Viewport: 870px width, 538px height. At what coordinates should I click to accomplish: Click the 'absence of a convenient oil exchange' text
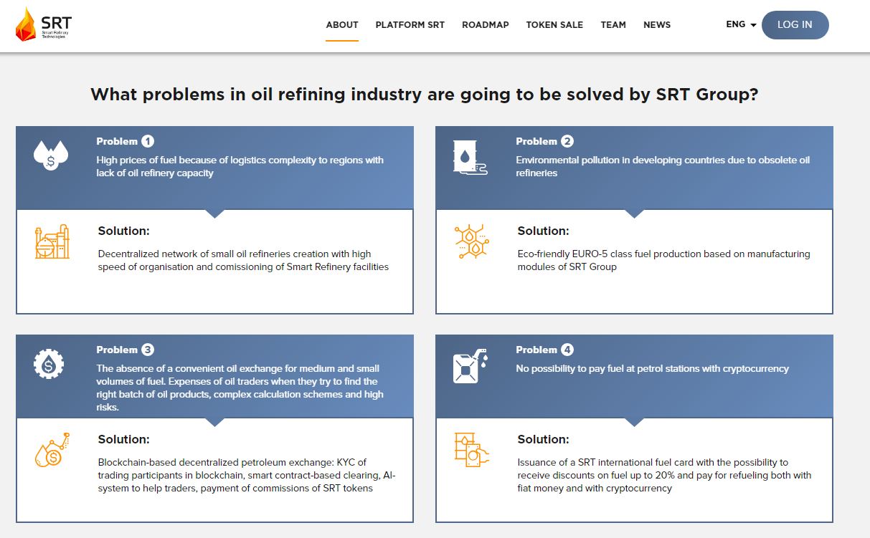pyautogui.click(x=240, y=388)
